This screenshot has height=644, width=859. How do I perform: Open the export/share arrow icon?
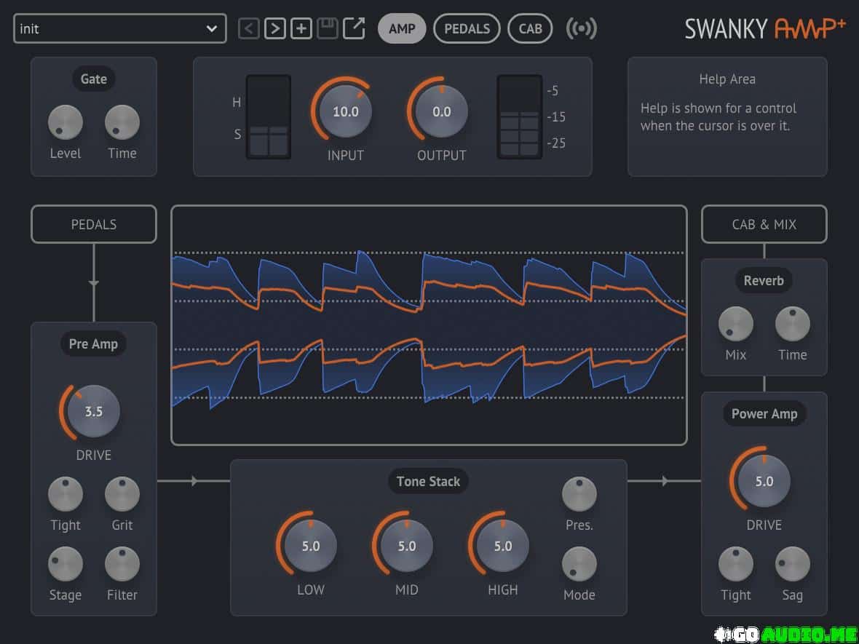(x=354, y=28)
